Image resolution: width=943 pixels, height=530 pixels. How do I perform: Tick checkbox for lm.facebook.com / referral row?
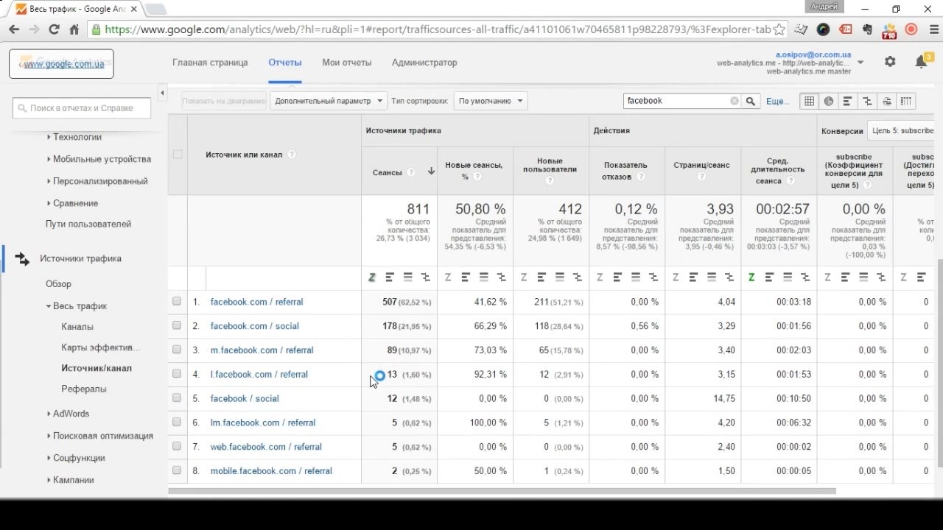[x=177, y=422]
